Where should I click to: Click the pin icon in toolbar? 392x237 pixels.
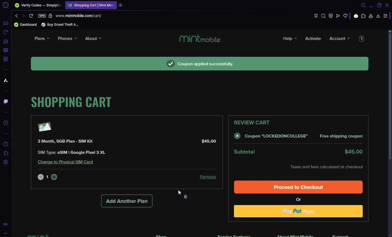(316, 16)
